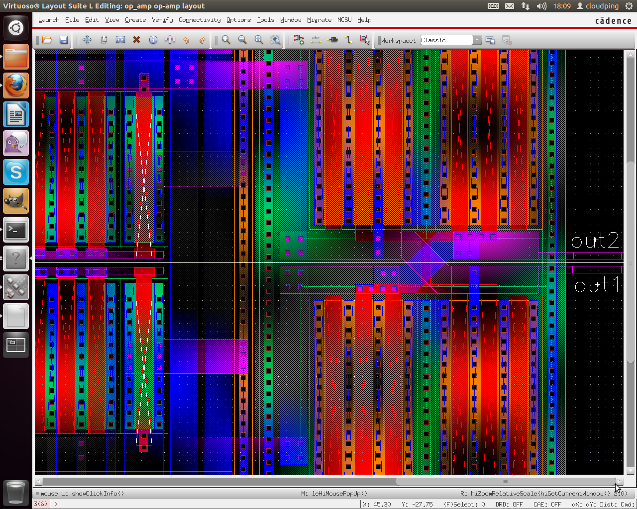The image size is (637, 509).
Task: Open the Workspace dropdown arrow
Action: tap(477, 40)
